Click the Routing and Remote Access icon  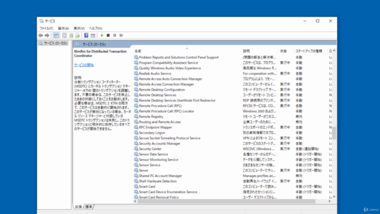136,122
